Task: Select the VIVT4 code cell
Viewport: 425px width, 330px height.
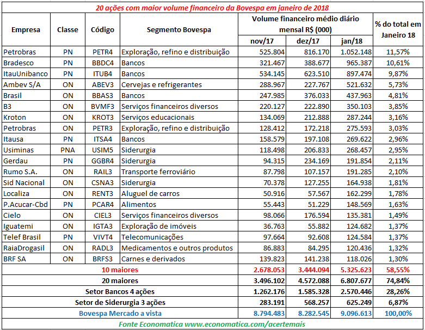Action: pyautogui.click(x=102, y=237)
